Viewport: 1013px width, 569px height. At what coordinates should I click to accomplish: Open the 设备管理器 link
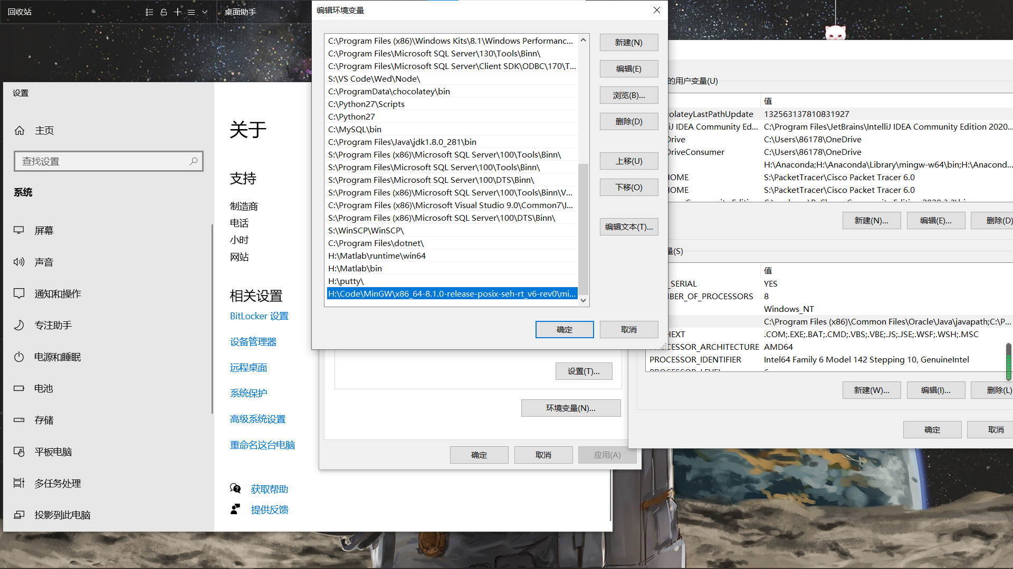(253, 342)
